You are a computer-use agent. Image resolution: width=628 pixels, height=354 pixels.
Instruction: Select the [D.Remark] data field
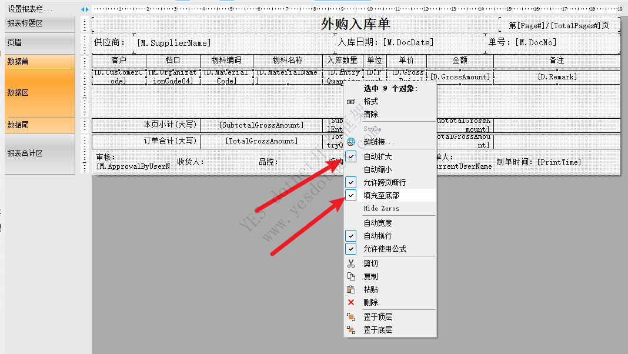coord(557,77)
